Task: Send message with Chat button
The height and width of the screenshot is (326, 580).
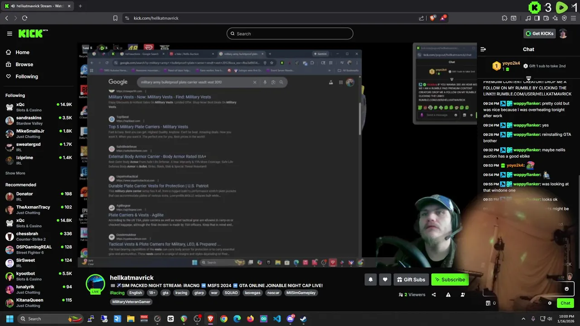Action: 565,303
